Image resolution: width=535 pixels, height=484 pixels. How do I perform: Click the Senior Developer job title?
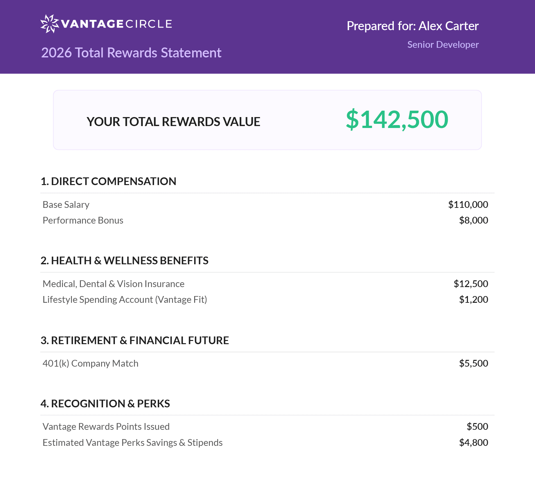[443, 45]
